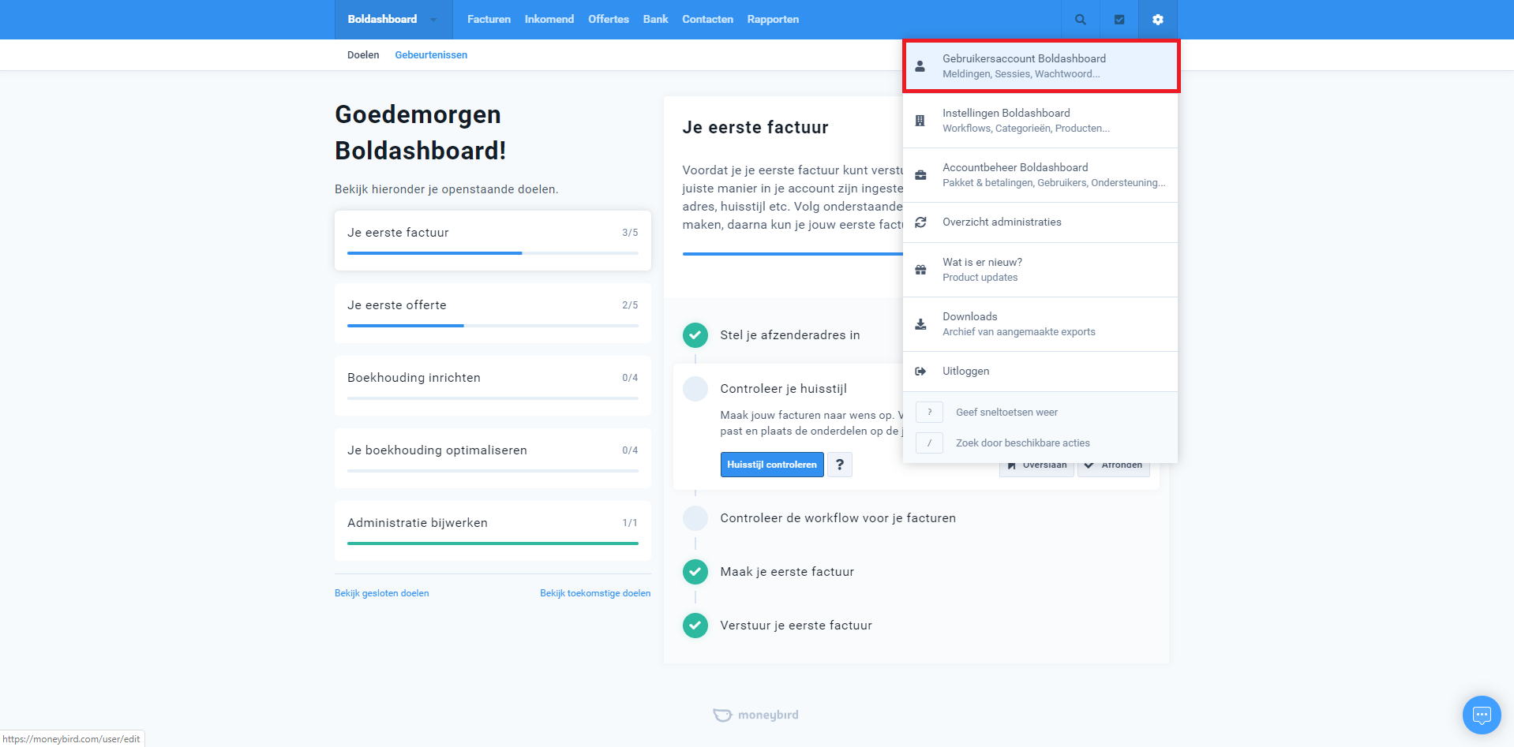The image size is (1514, 747).
Task: Click the search magnifier icon in top bar
Action: tap(1080, 20)
